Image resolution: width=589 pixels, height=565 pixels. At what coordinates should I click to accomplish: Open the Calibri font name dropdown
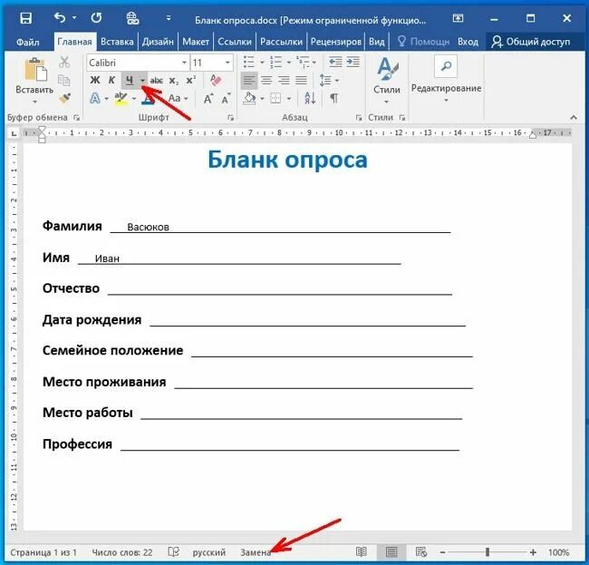(184, 63)
